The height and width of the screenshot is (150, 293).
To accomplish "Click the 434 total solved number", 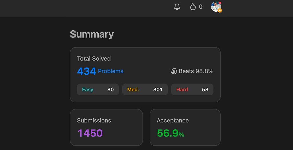I will tap(86, 71).
